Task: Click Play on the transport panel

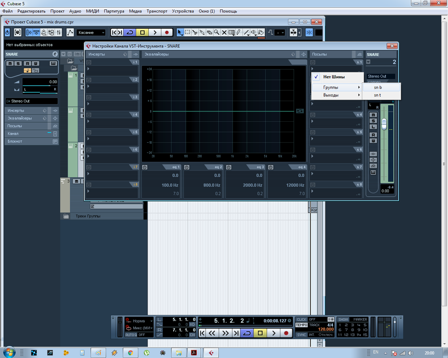Action: (273, 333)
